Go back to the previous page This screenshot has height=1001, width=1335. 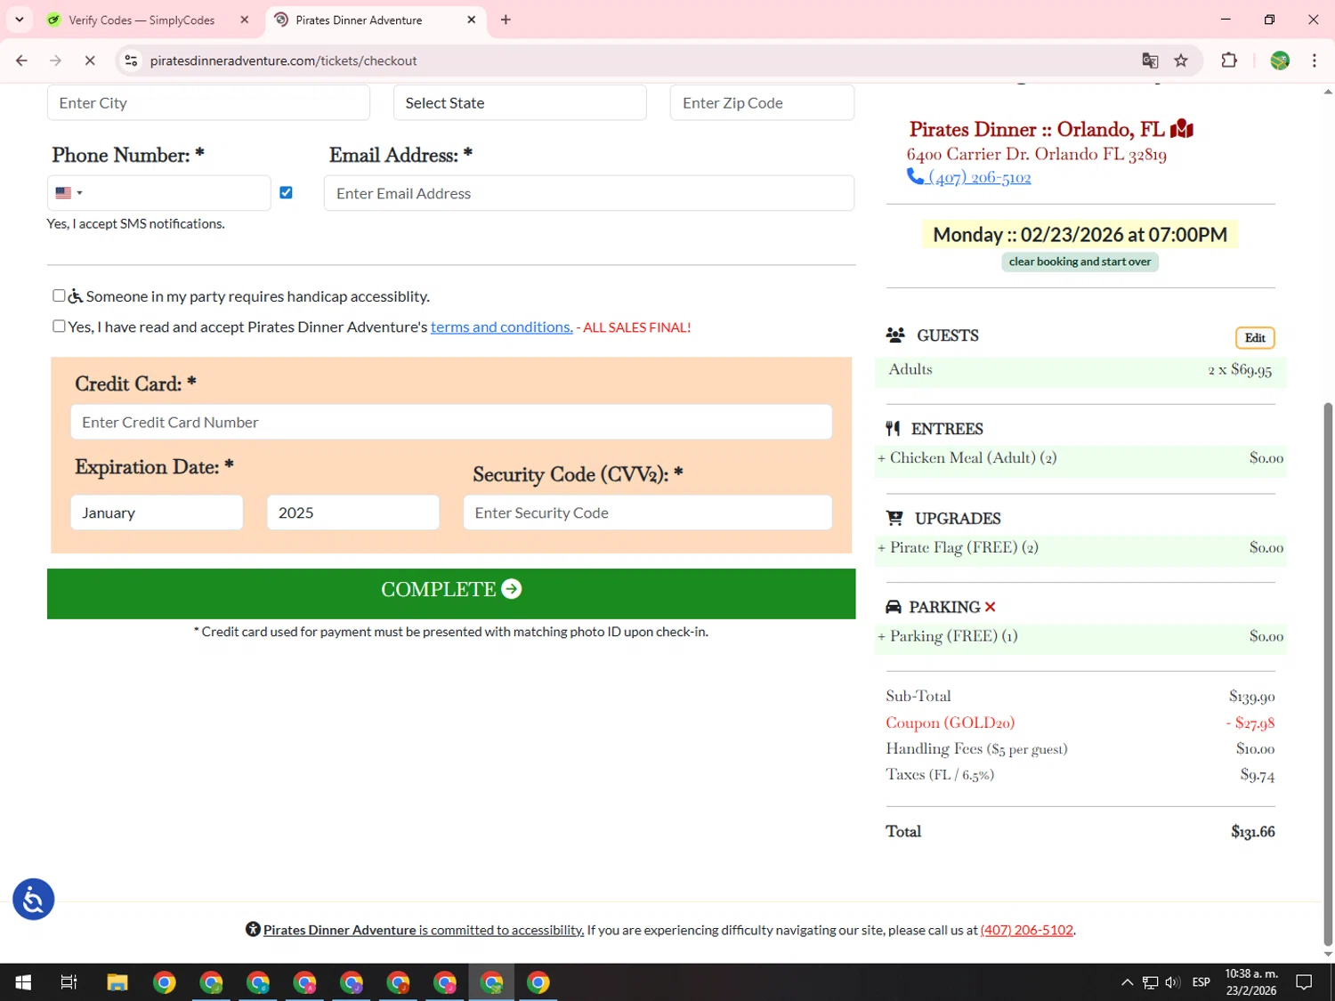(x=21, y=61)
